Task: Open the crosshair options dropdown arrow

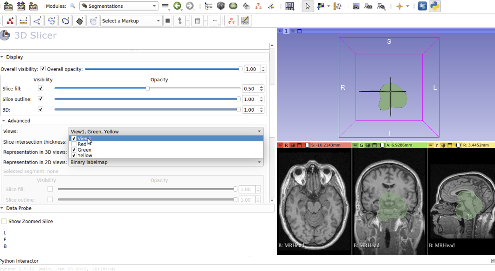Action: pyautogui.click(x=407, y=6)
